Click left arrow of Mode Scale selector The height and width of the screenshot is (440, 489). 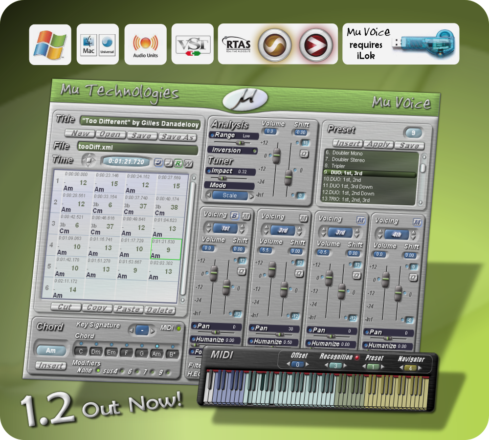pyautogui.click(x=209, y=195)
